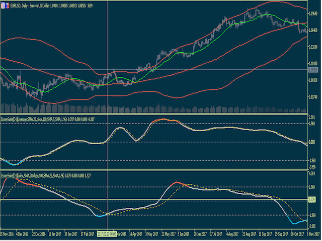Click the highlighted crosshair date label 2017.03.20

pyautogui.click(x=107, y=234)
